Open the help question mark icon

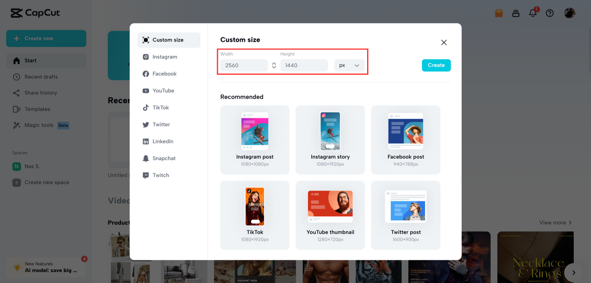(x=549, y=13)
